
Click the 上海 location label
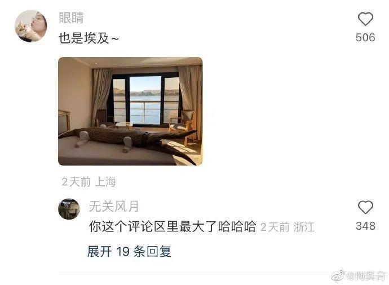coord(105,182)
